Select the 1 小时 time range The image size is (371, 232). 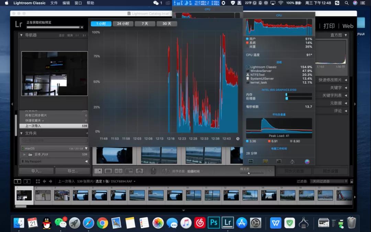click(101, 24)
